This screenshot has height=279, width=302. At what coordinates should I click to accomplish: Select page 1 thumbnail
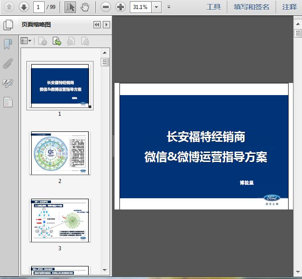pyautogui.click(x=60, y=86)
